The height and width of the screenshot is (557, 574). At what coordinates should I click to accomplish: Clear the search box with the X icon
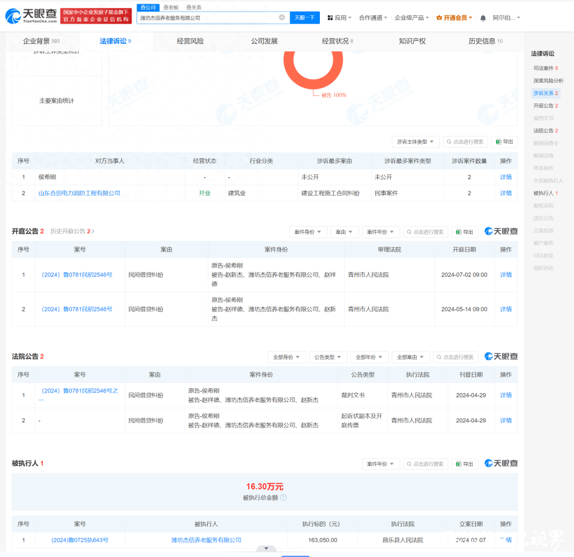point(282,17)
